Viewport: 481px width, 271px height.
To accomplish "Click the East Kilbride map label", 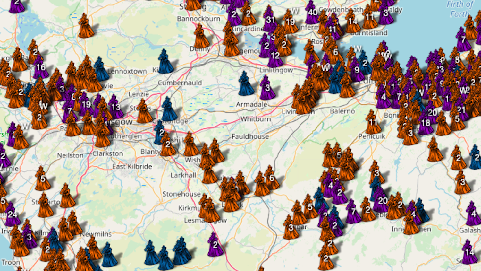I will click(x=132, y=166).
